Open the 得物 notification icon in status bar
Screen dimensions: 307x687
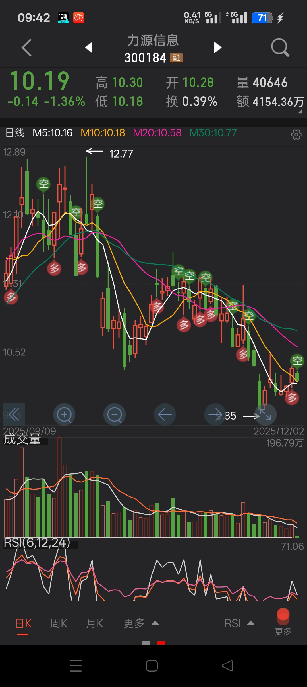pyautogui.click(x=63, y=18)
